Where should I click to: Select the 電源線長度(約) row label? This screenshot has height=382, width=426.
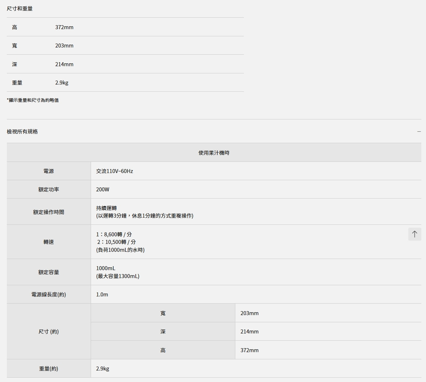(x=49, y=295)
